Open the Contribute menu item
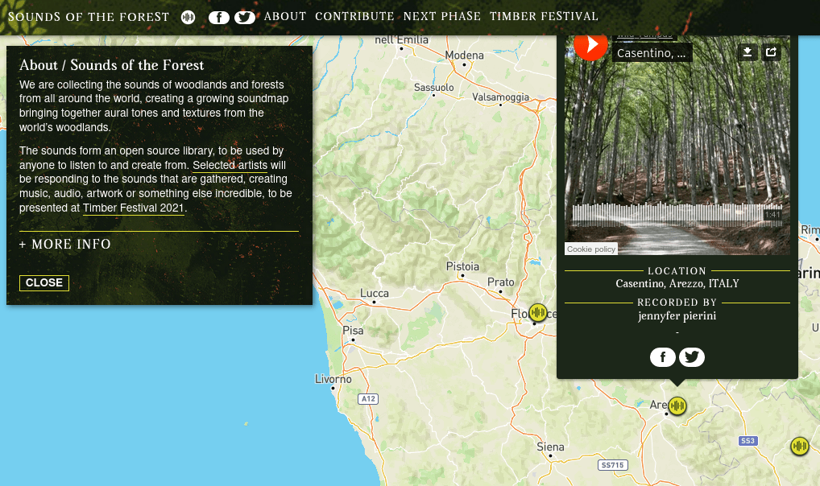 [x=354, y=16]
